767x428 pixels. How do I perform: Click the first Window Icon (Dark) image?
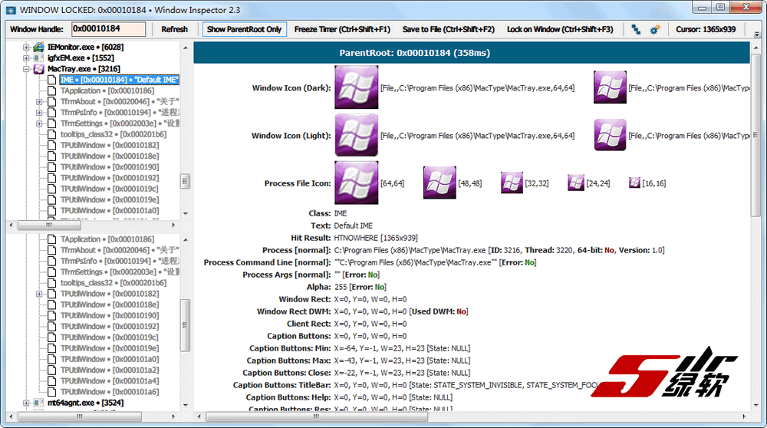click(356, 87)
